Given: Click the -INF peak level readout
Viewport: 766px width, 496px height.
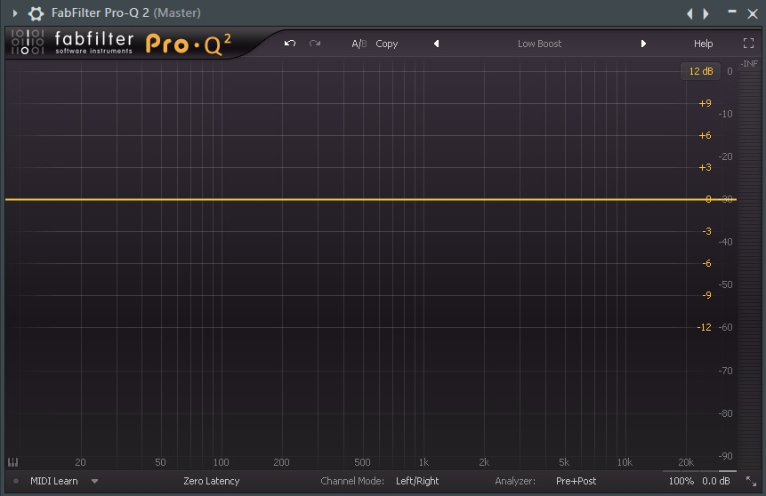Looking at the screenshot, I should point(749,64).
